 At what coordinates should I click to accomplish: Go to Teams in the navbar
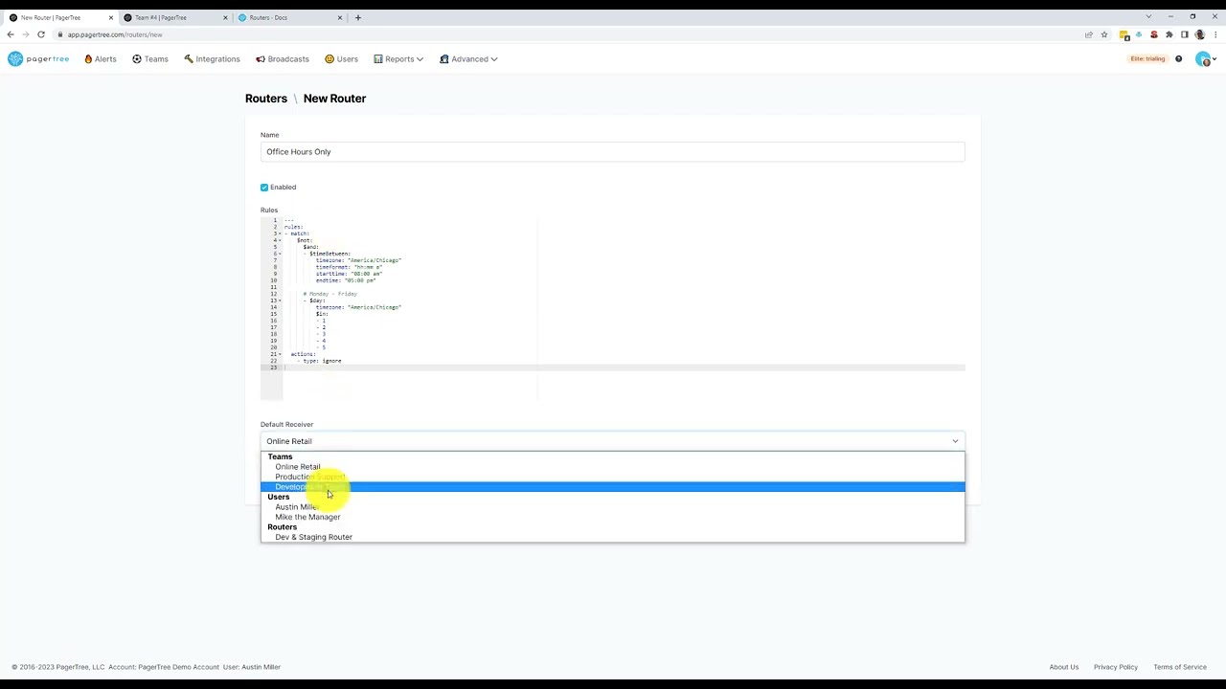click(150, 59)
